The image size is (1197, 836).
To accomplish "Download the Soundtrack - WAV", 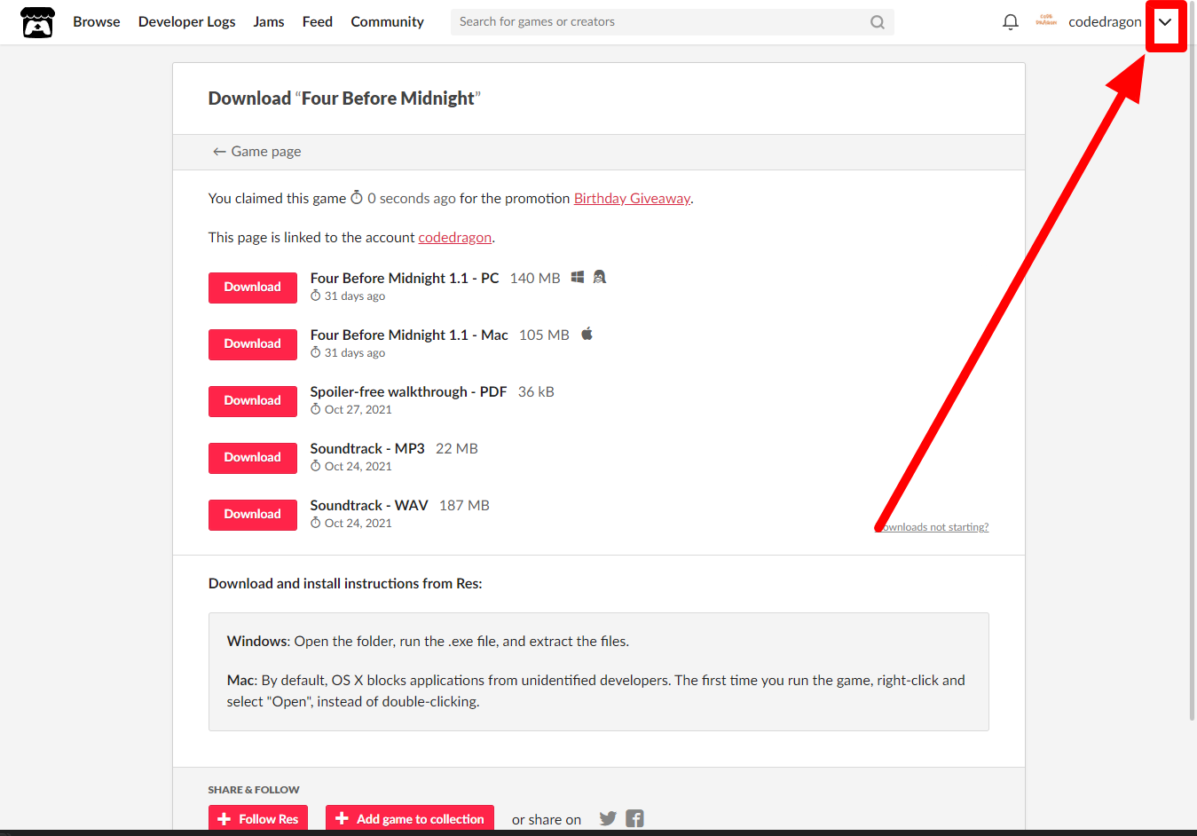I will coord(253,515).
